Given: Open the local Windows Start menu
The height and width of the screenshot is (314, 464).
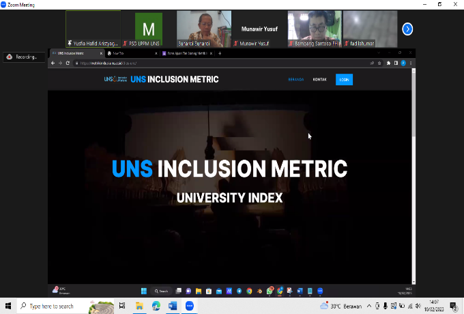Looking at the screenshot, I should (x=8, y=306).
